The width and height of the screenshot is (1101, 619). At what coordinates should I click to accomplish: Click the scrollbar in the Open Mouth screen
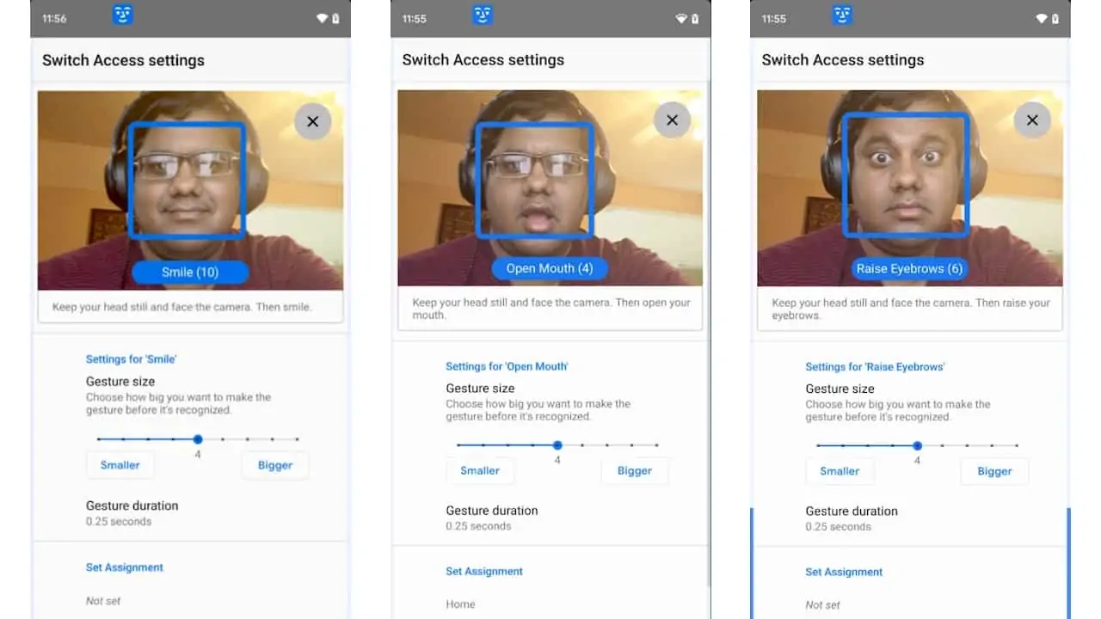click(x=709, y=335)
